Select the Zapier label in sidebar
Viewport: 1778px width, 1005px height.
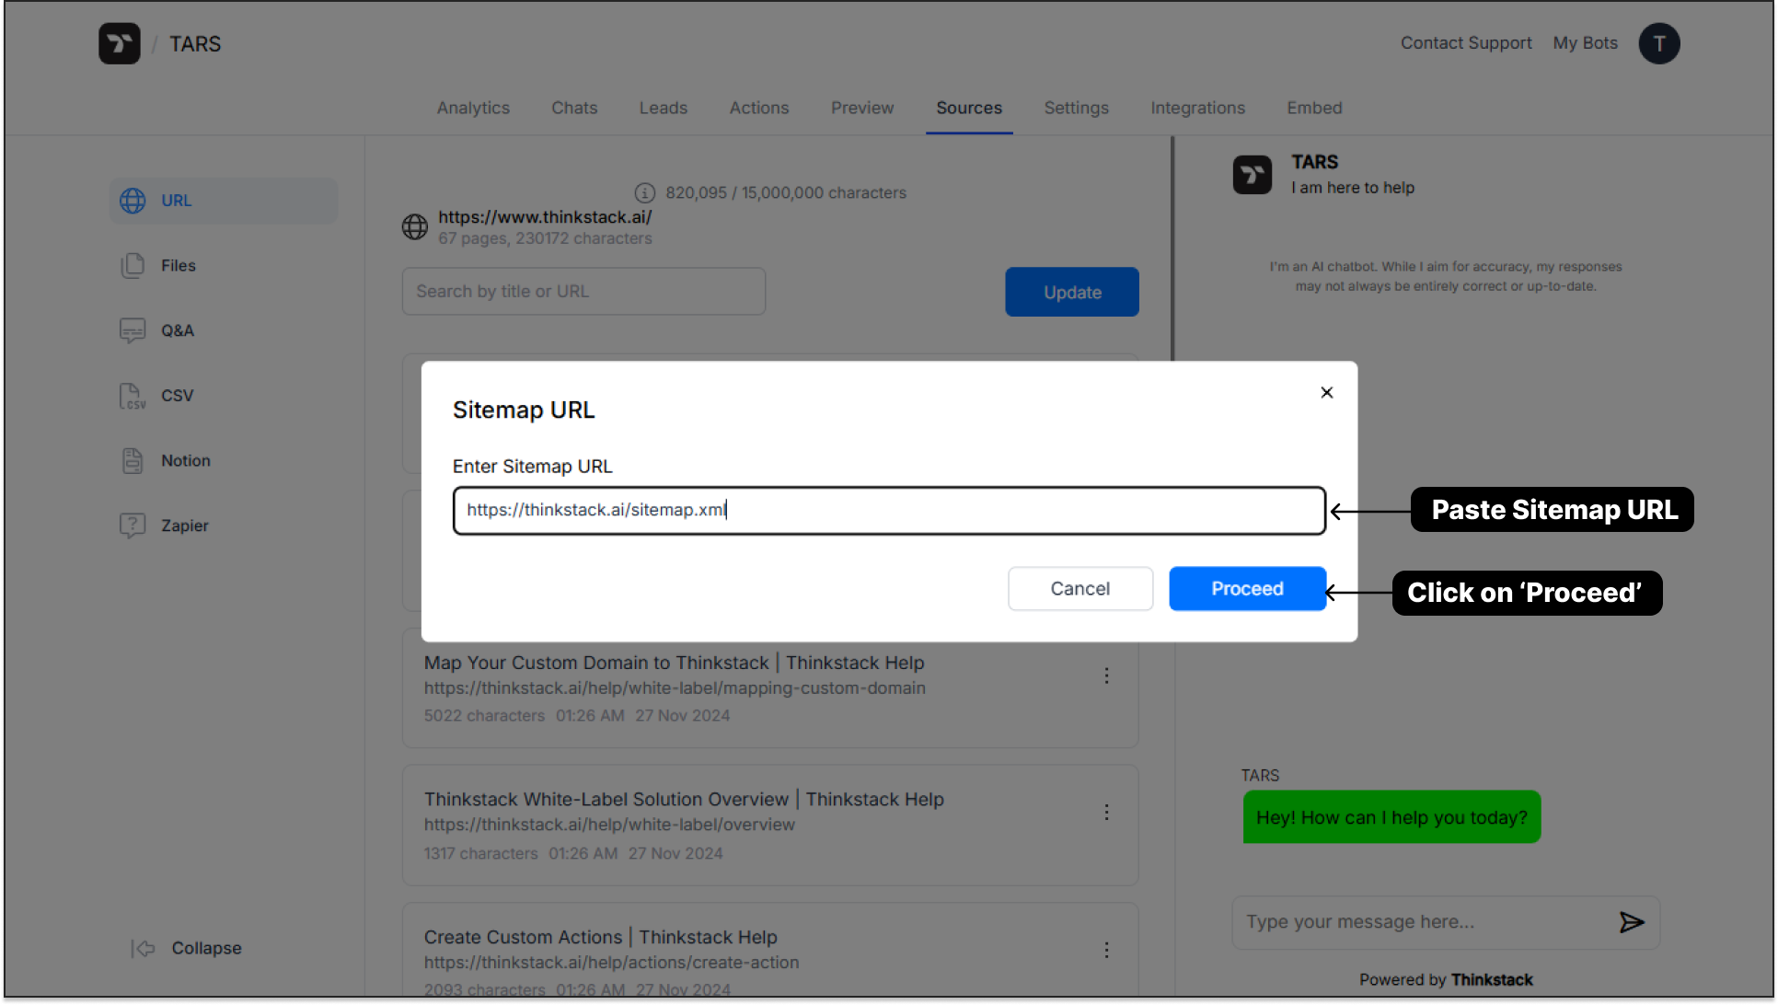pos(185,526)
